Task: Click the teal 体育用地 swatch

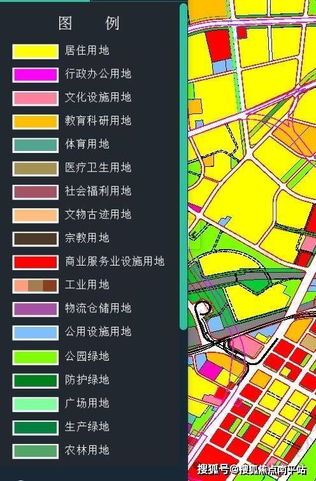Action: pyautogui.click(x=35, y=145)
